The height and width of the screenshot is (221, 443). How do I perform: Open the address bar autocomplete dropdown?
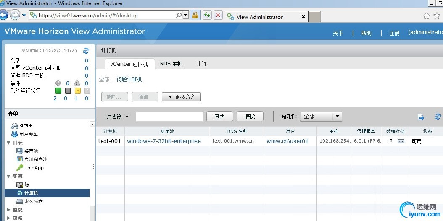click(186, 15)
